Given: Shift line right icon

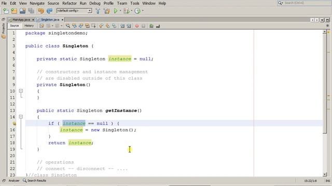Looking at the screenshot, I should tap(129, 26).
